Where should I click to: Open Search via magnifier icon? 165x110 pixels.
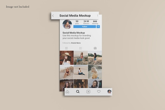[78, 92]
